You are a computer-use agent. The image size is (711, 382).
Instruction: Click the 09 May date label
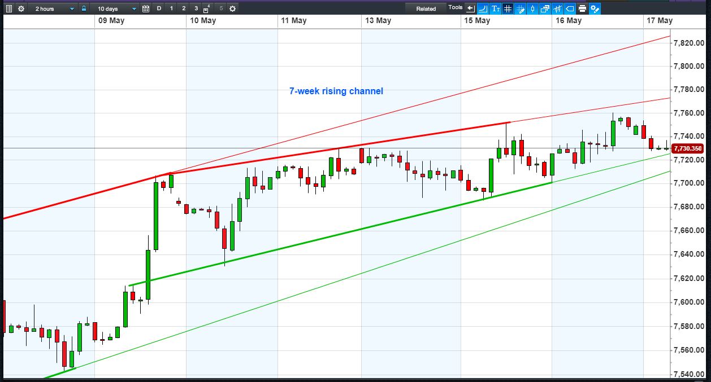111,20
